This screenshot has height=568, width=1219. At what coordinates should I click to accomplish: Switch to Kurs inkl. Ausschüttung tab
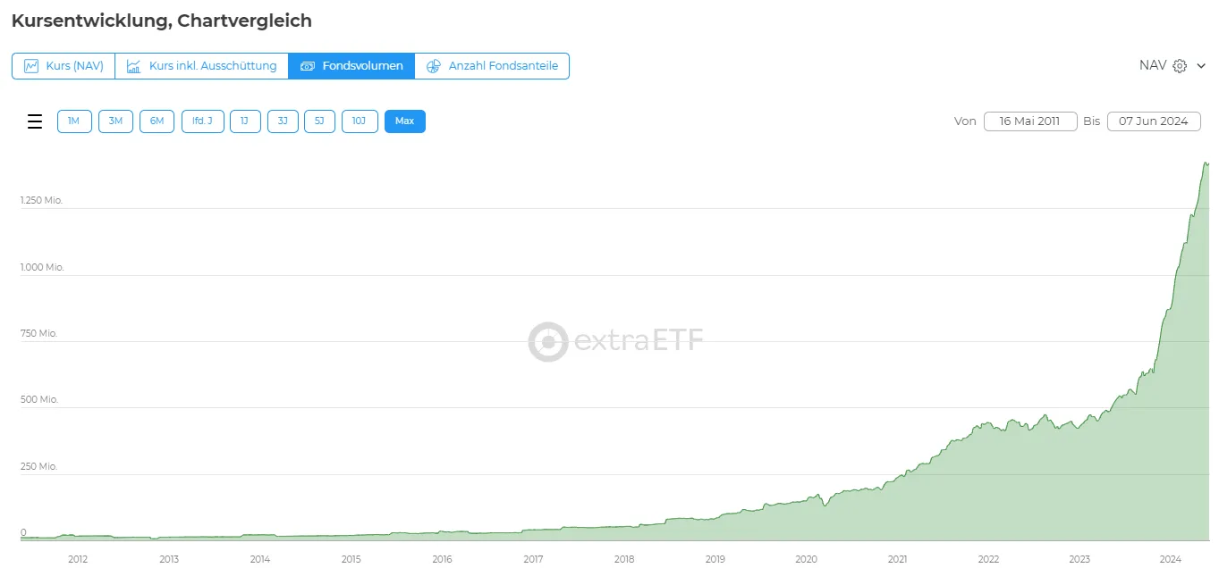(202, 66)
